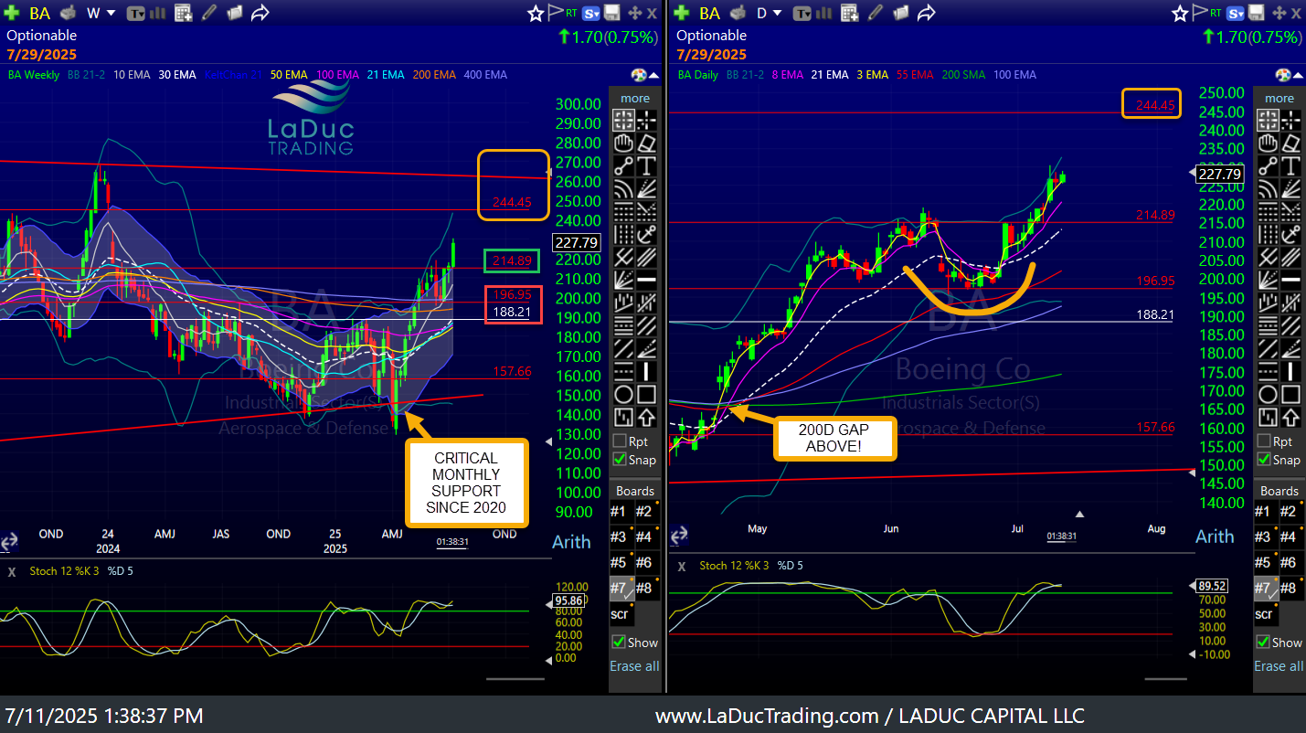
Task: Click 'more' above daily chart drawing tools
Action: tap(1279, 98)
